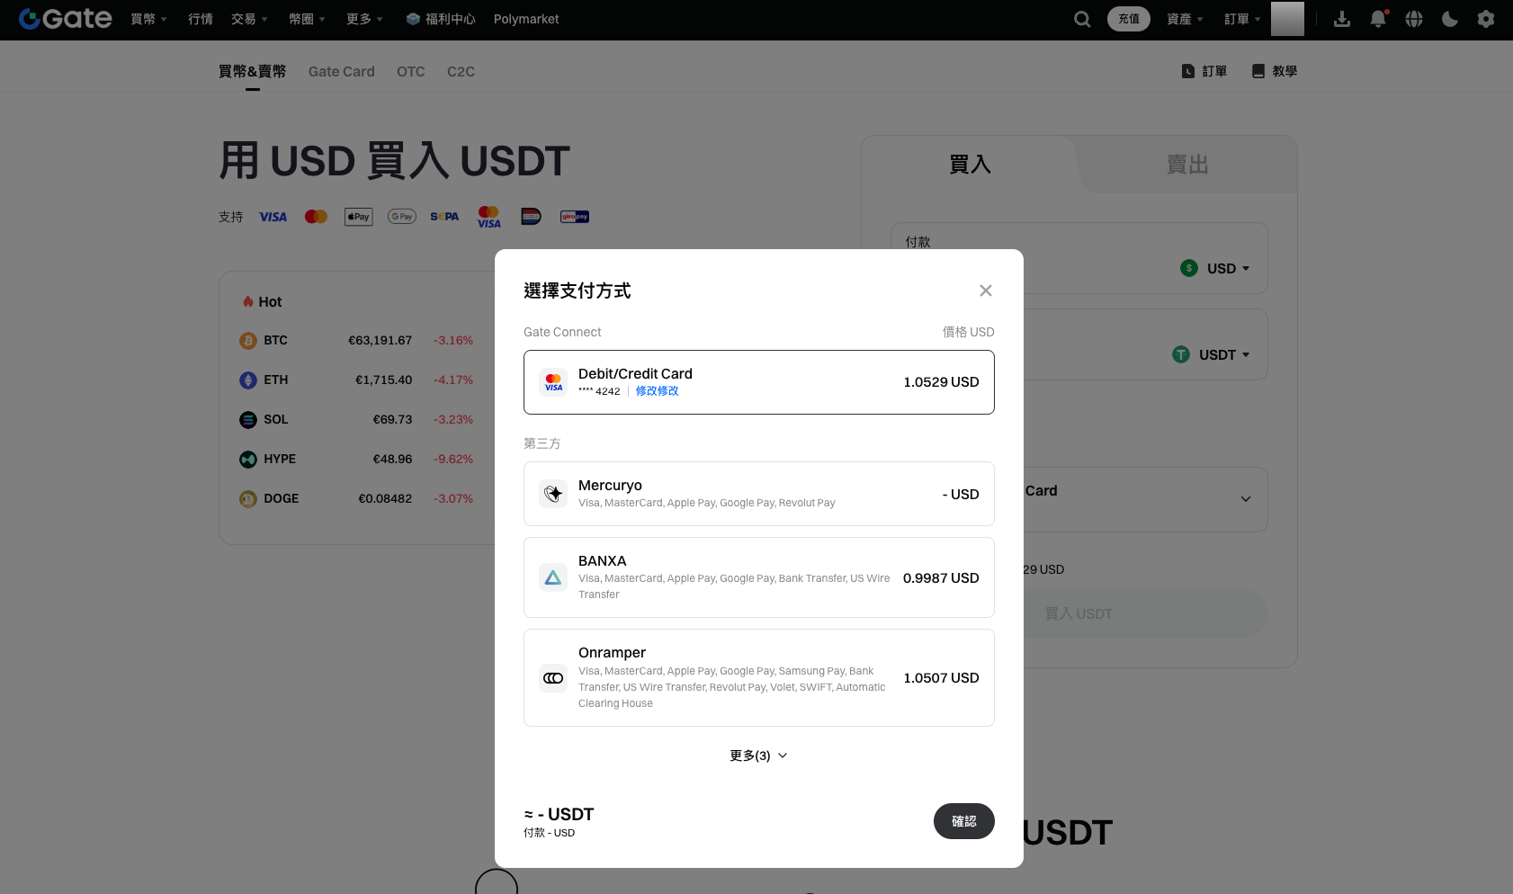Click the 充值 button
The image size is (1513, 894).
click(1129, 19)
